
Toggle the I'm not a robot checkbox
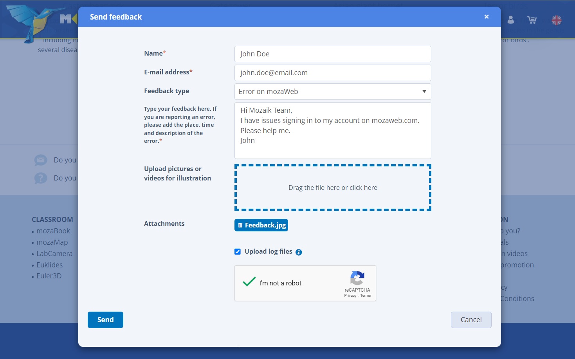pos(249,282)
